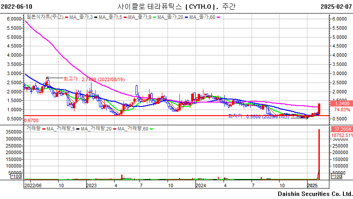
Task: Click the tall red volume bar for 2025
Action: click(319, 154)
